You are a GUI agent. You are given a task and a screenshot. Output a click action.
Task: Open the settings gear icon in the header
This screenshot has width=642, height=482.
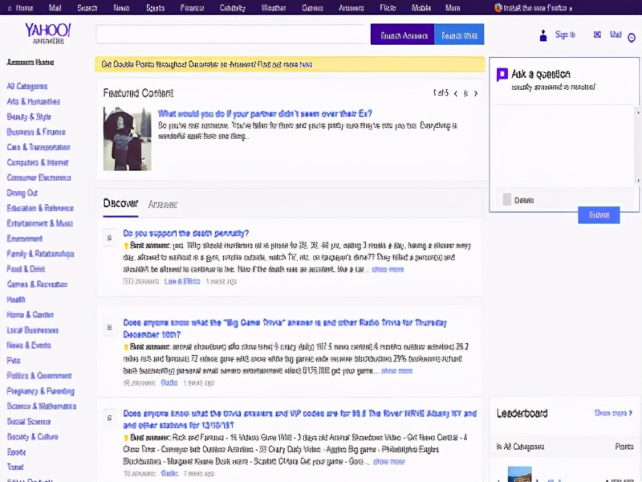click(x=632, y=37)
